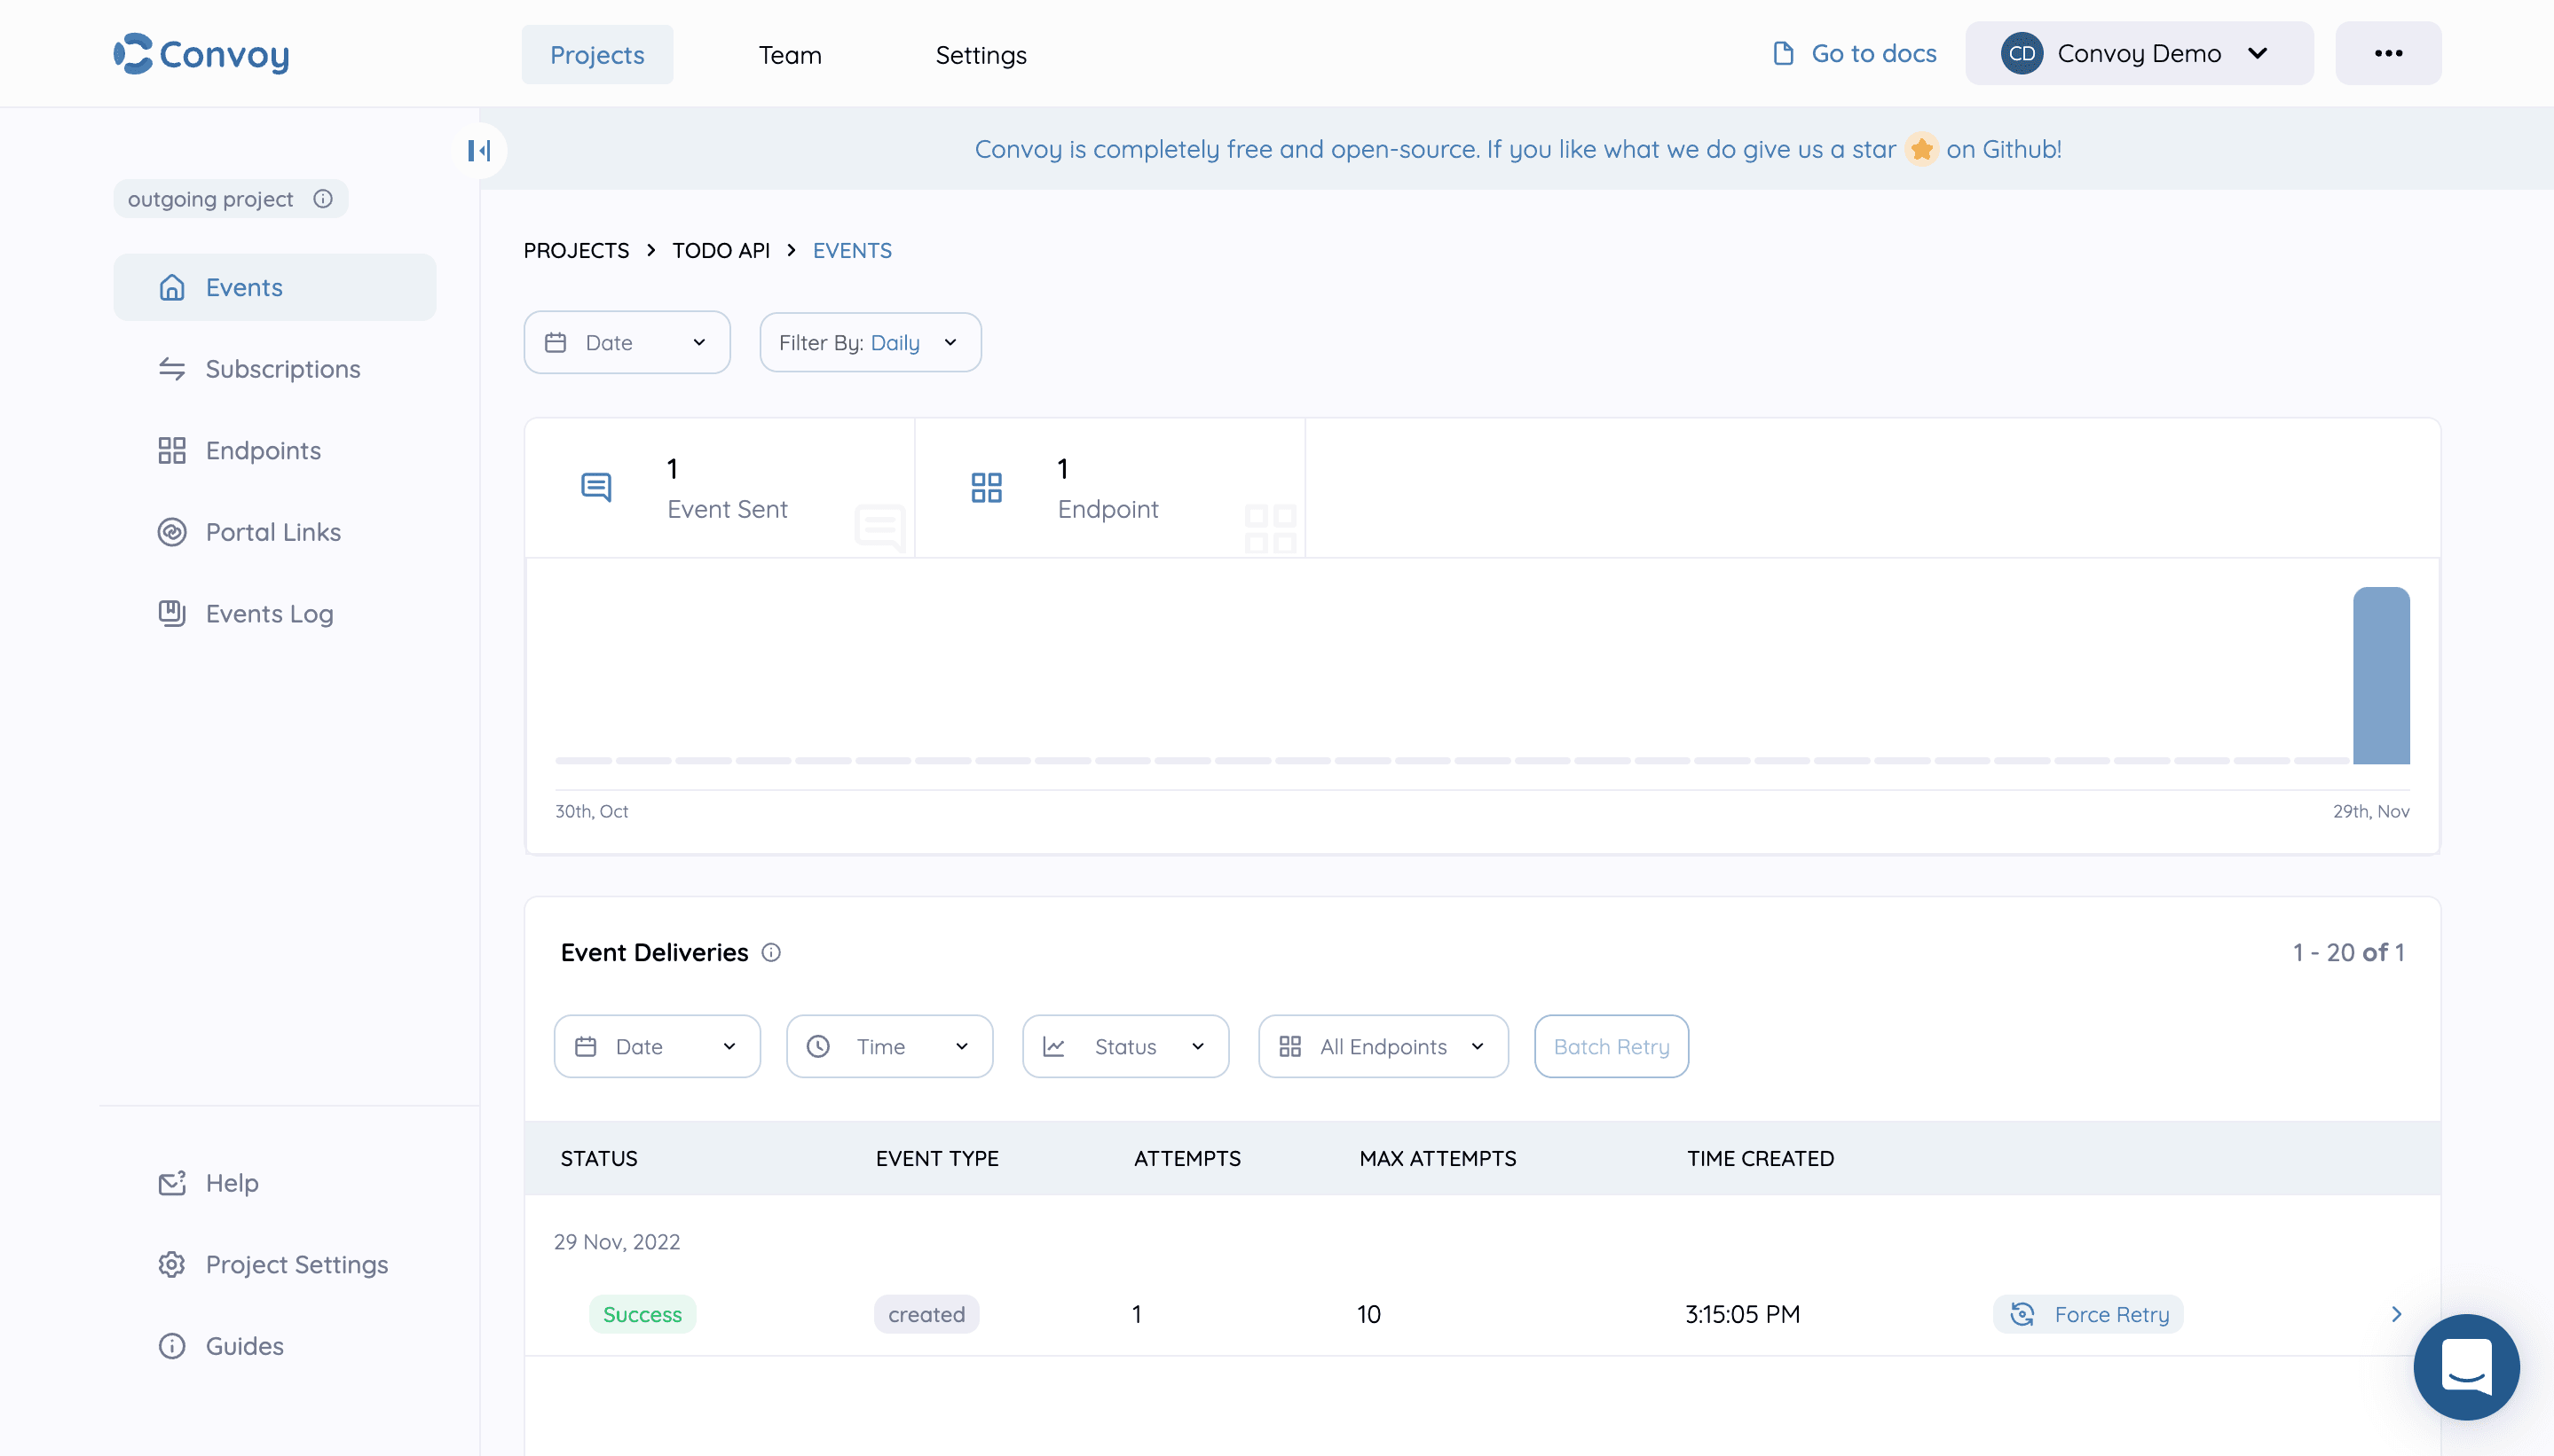Viewport: 2554px width, 1456px height.
Task: Open the Events Log page
Action: tap(269, 613)
